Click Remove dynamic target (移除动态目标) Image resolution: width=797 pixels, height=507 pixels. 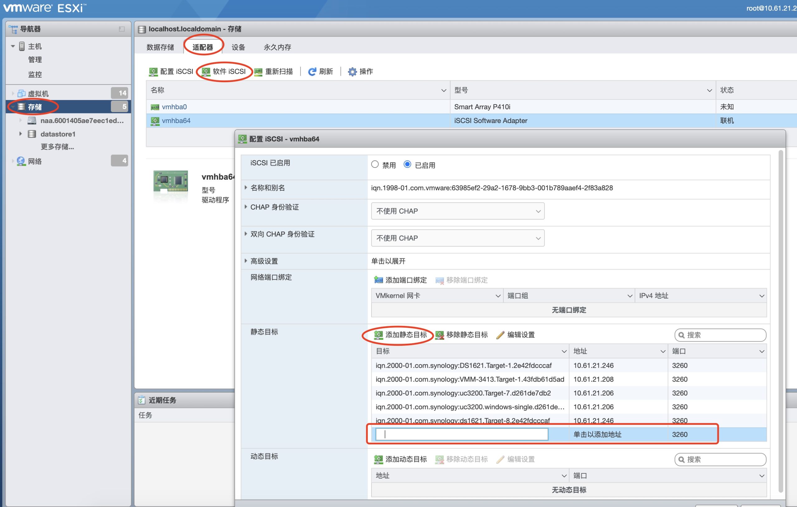(x=461, y=459)
